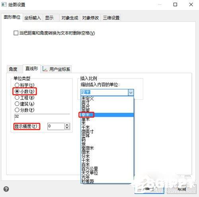Open the 三维设置 tab
The height and width of the screenshot is (197, 199).
pos(111,18)
